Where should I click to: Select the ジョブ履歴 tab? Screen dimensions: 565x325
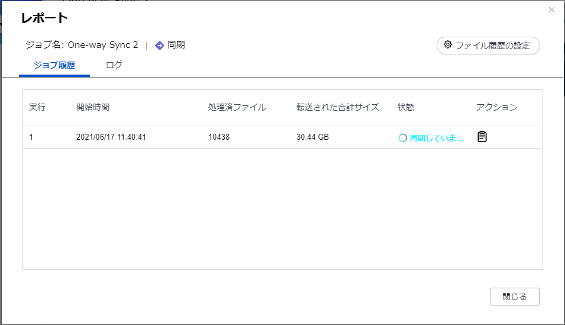pyautogui.click(x=54, y=65)
